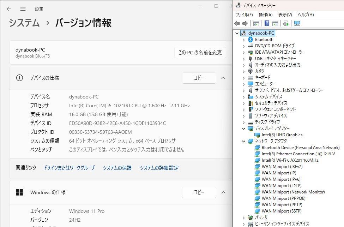Expand the ソフトウェア デバイス node
The image size is (344, 227).
(x=243, y=116)
